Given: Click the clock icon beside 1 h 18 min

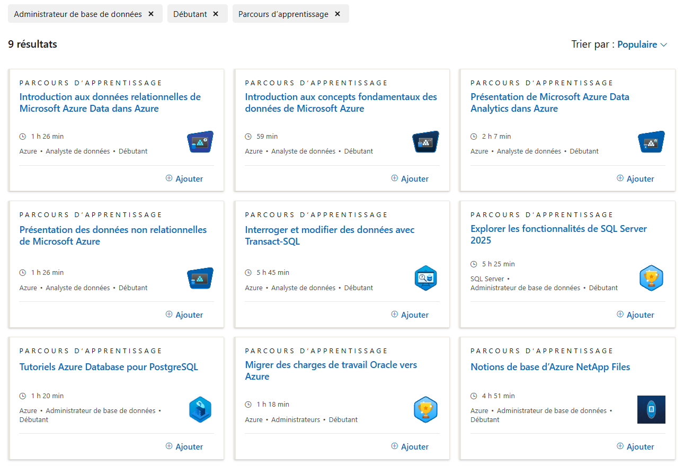Looking at the screenshot, I should (248, 405).
